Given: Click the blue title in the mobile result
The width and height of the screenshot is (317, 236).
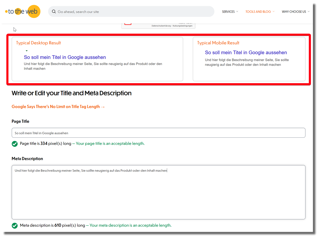Looking at the screenshot, I should click(246, 52).
